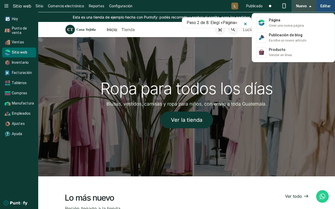
Task: Click the Casa Tejida logo
Action: 81,30
